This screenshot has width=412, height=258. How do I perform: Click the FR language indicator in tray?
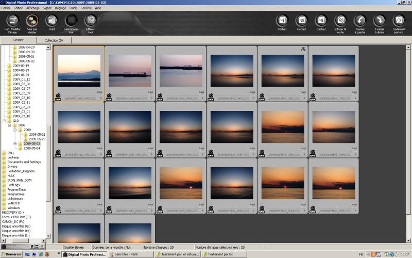tap(361, 254)
